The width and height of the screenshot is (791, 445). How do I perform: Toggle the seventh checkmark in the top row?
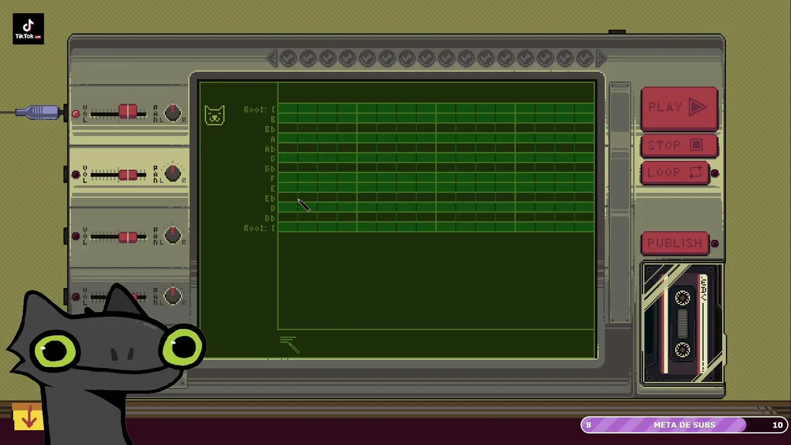[x=407, y=58]
